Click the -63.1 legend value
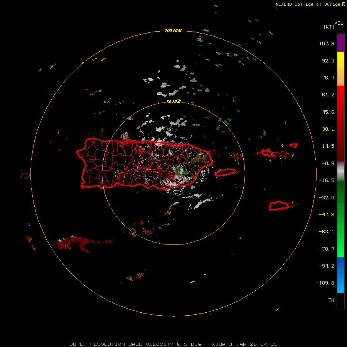 point(327,232)
